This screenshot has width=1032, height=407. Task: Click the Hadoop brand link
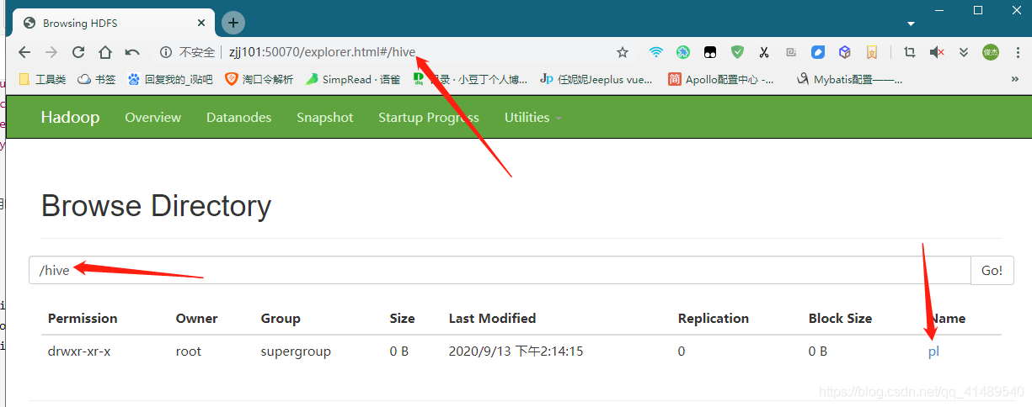pos(70,117)
